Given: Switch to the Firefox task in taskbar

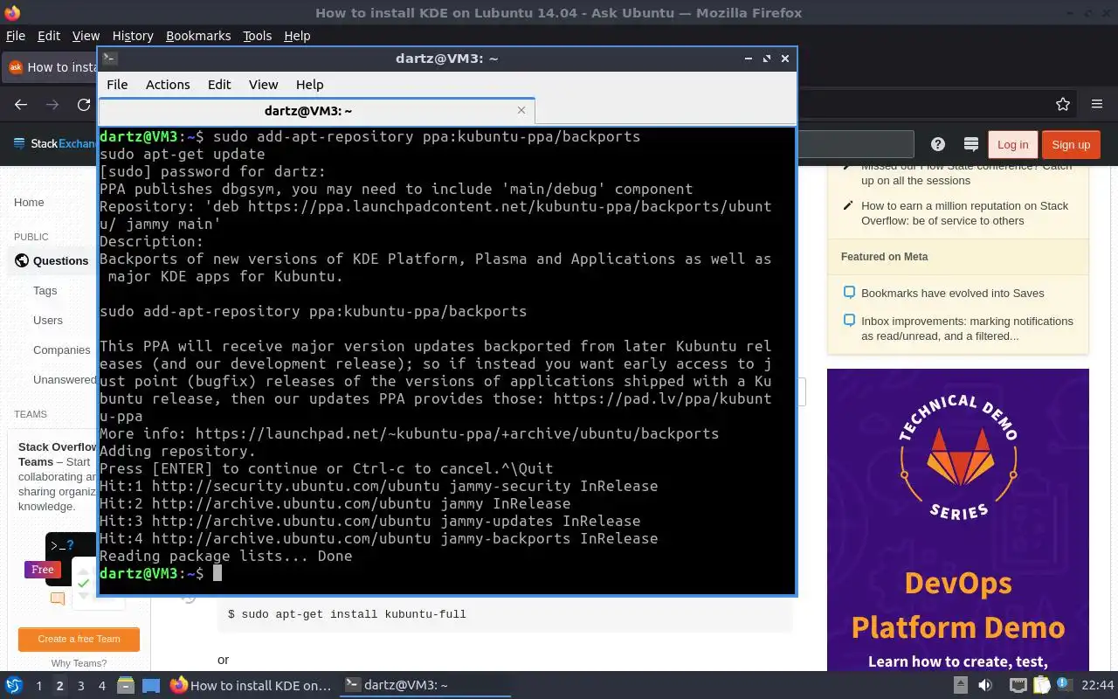Looking at the screenshot, I should point(251,685).
